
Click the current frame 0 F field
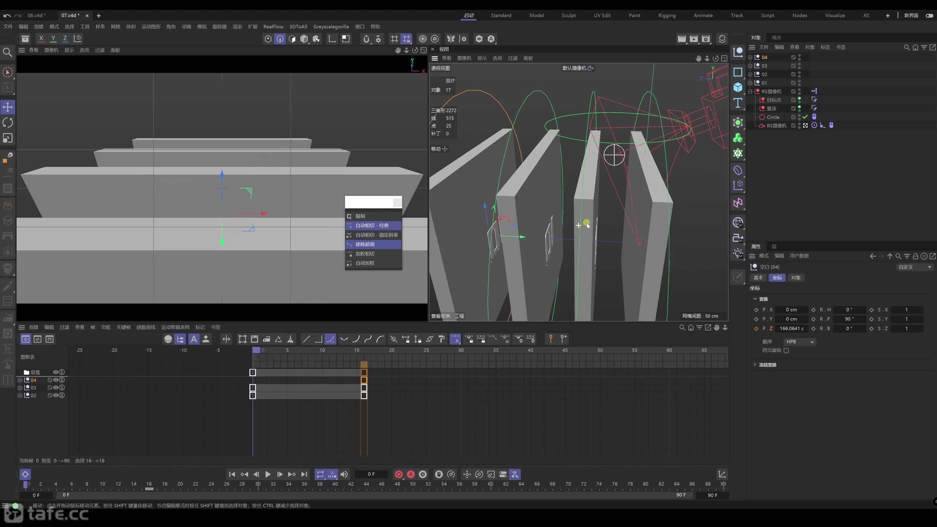371,474
